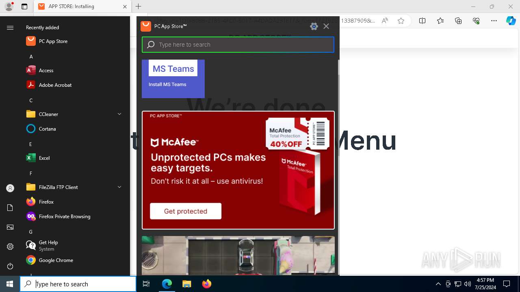Image resolution: width=520 pixels, height=292 pixels.
Task: Open user account icon in Start
Action: click(10, 188)
